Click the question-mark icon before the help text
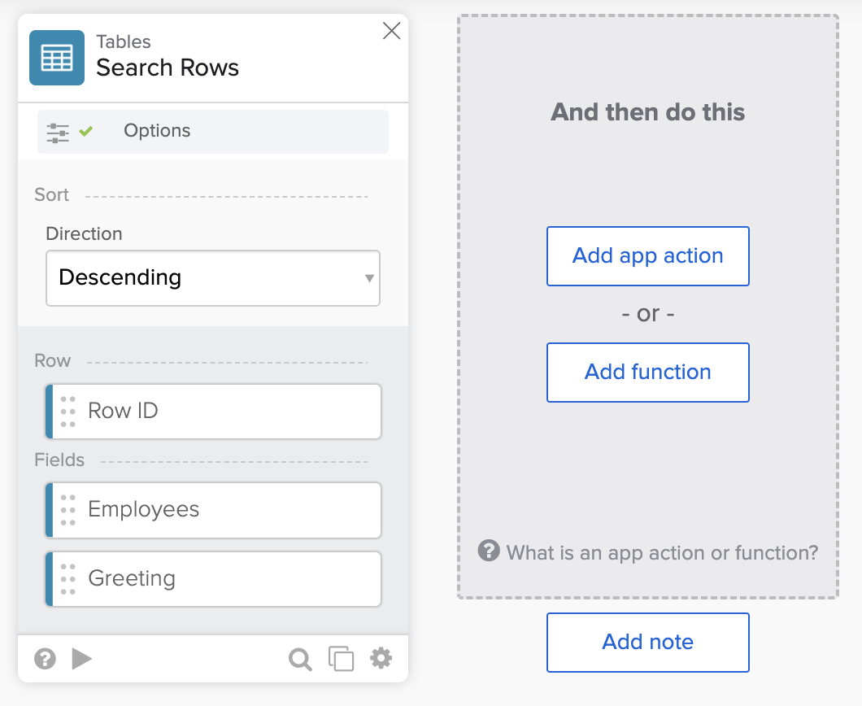Screen dimensions: 862x706 pos(488,551)
